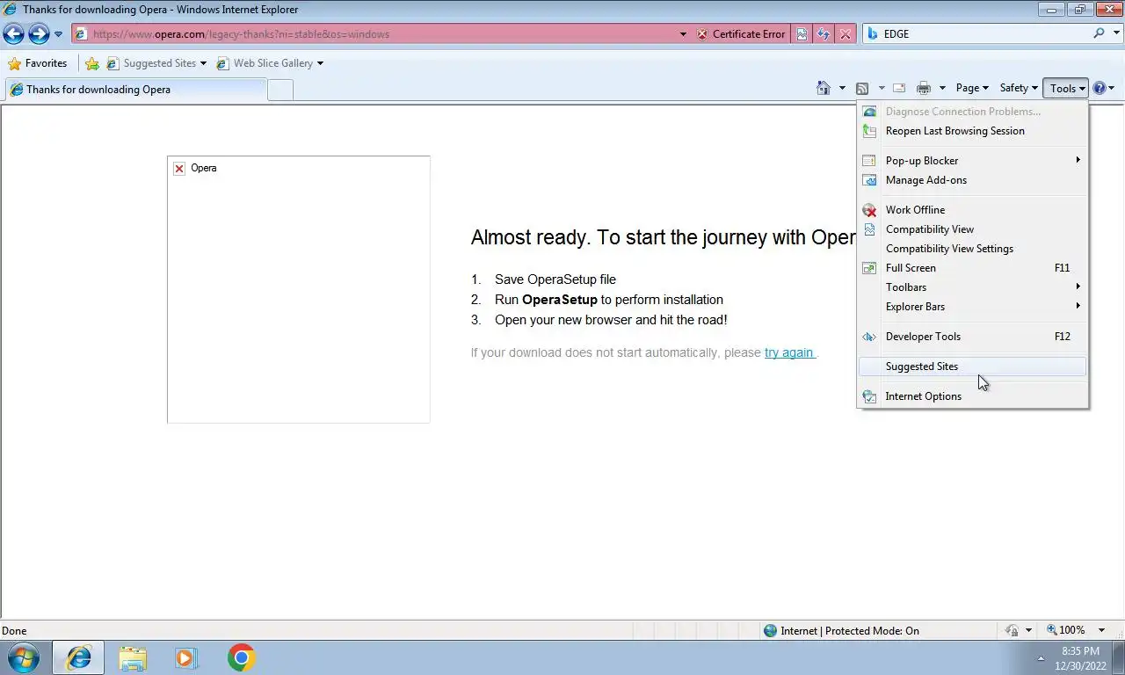Add page to Favorites bar star icon
This screenshot has height=675, width=1125.
pos(91,63)
